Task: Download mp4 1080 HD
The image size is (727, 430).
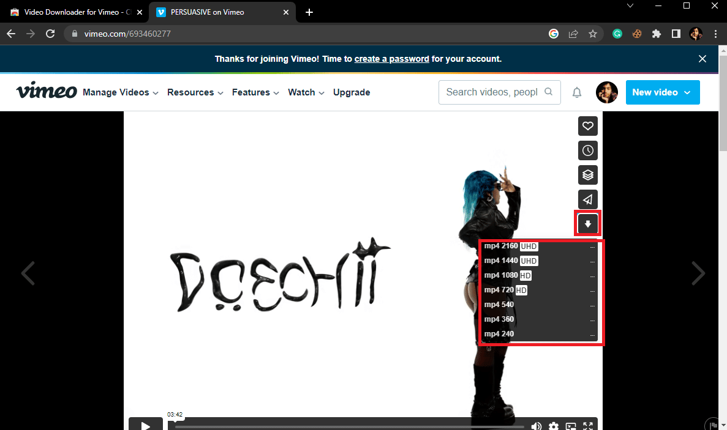Action: (x=539, y=275)
